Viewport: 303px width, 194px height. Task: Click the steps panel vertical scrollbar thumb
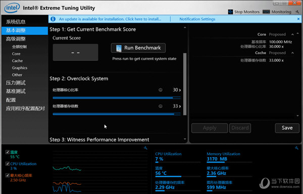click(185, 84)
